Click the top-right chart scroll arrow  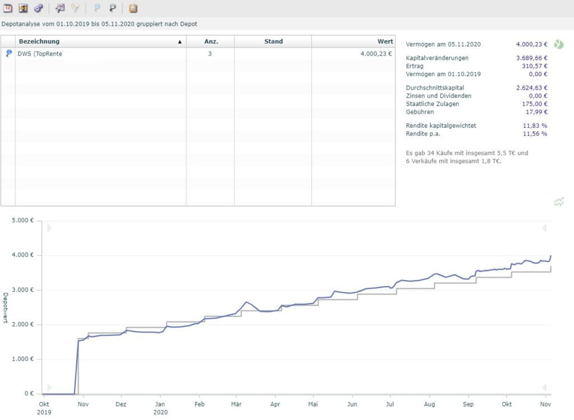(x=544, y=228)
